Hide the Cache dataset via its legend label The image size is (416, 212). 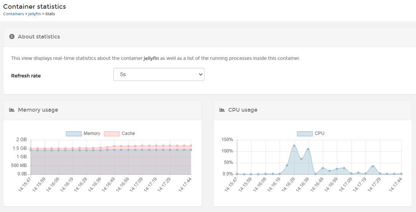coord(128,133)
